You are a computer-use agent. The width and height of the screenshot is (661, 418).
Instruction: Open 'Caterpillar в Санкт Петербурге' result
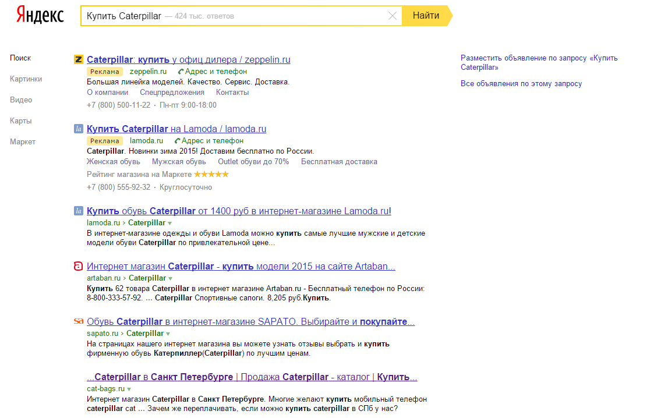pyautogui.click(x=252, y=377)
